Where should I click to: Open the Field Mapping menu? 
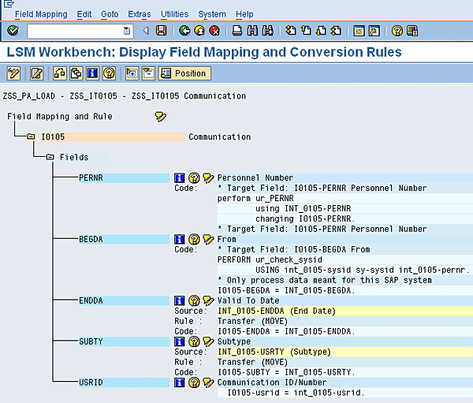42,14
